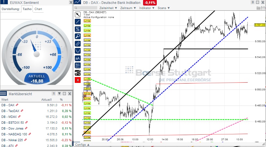Click the pencil icon next to DB - ATX
The width and height of the screenshot is (266, 147).
(17, 145)
